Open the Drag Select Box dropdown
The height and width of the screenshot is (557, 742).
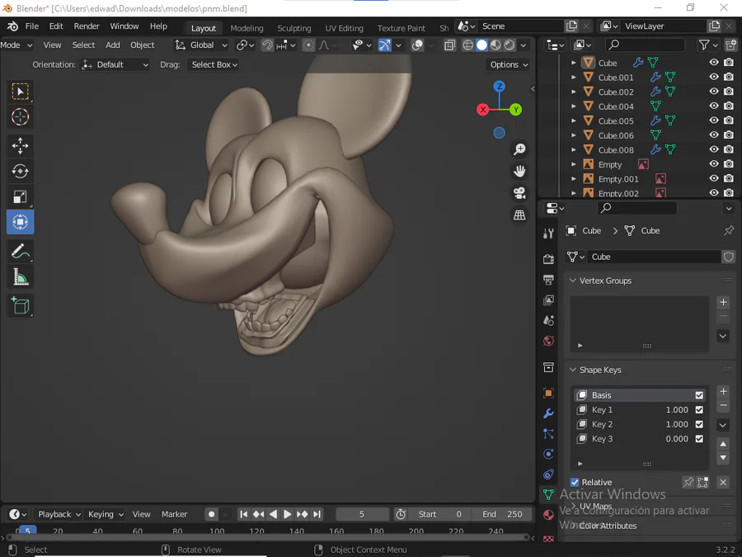click(x=213, y=64)
